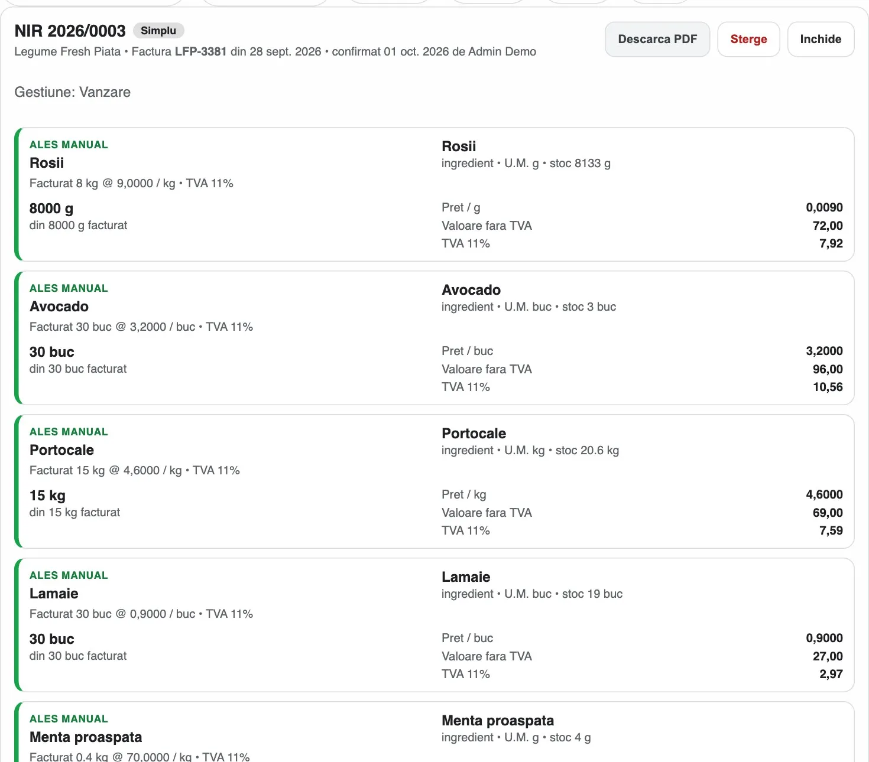Screen dimensions: 869x762
Task: Click 'stoc 8133 g' ingredient info
Action: (x=580, y=163)
